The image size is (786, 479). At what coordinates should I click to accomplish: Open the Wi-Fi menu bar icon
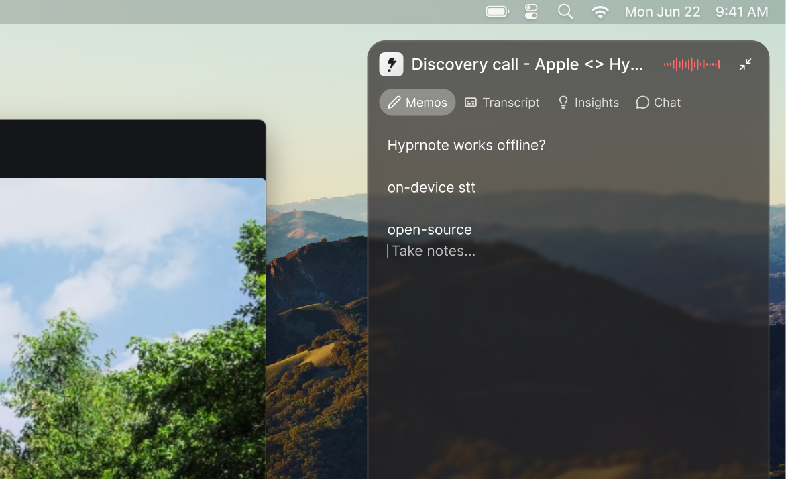pyautogui.click(x=600, y=11)
